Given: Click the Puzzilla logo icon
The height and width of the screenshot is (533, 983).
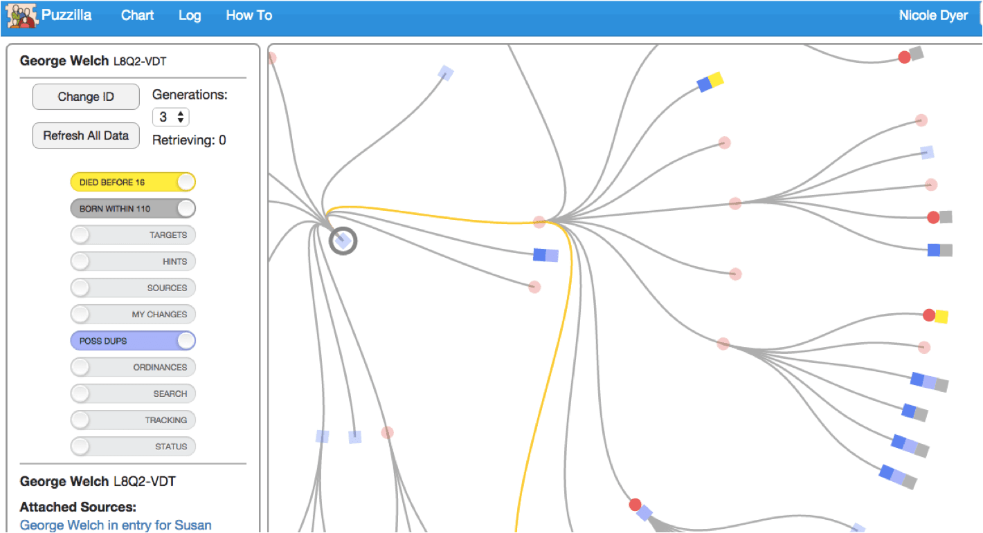Looking at the screenshot, I should pos(21,15).
